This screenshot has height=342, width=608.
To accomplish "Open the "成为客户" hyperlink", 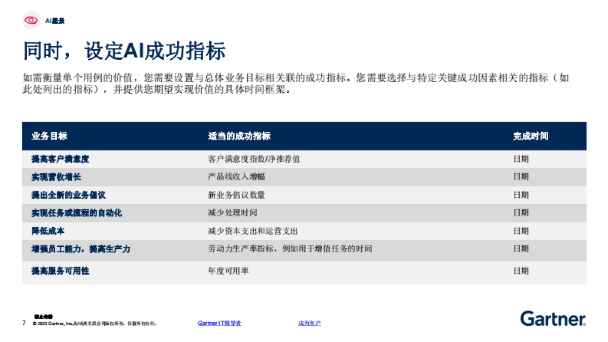I will pyautogui.click(x=311, y=322).
